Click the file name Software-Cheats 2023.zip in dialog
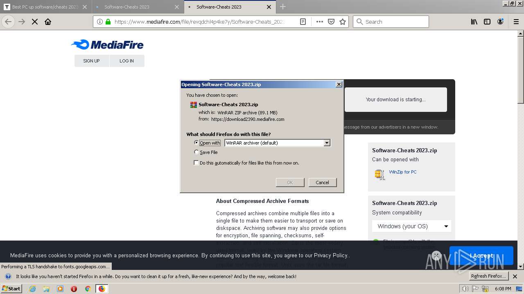The width and height of the screenshot is (524, 294). pyautogui.click(x=228, y=105)
